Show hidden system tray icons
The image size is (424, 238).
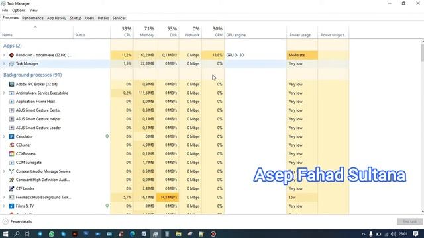363,234
